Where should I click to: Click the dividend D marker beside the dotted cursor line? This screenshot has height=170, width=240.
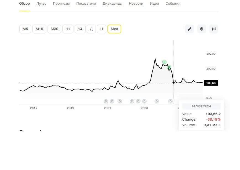click(x=170, y=101)
